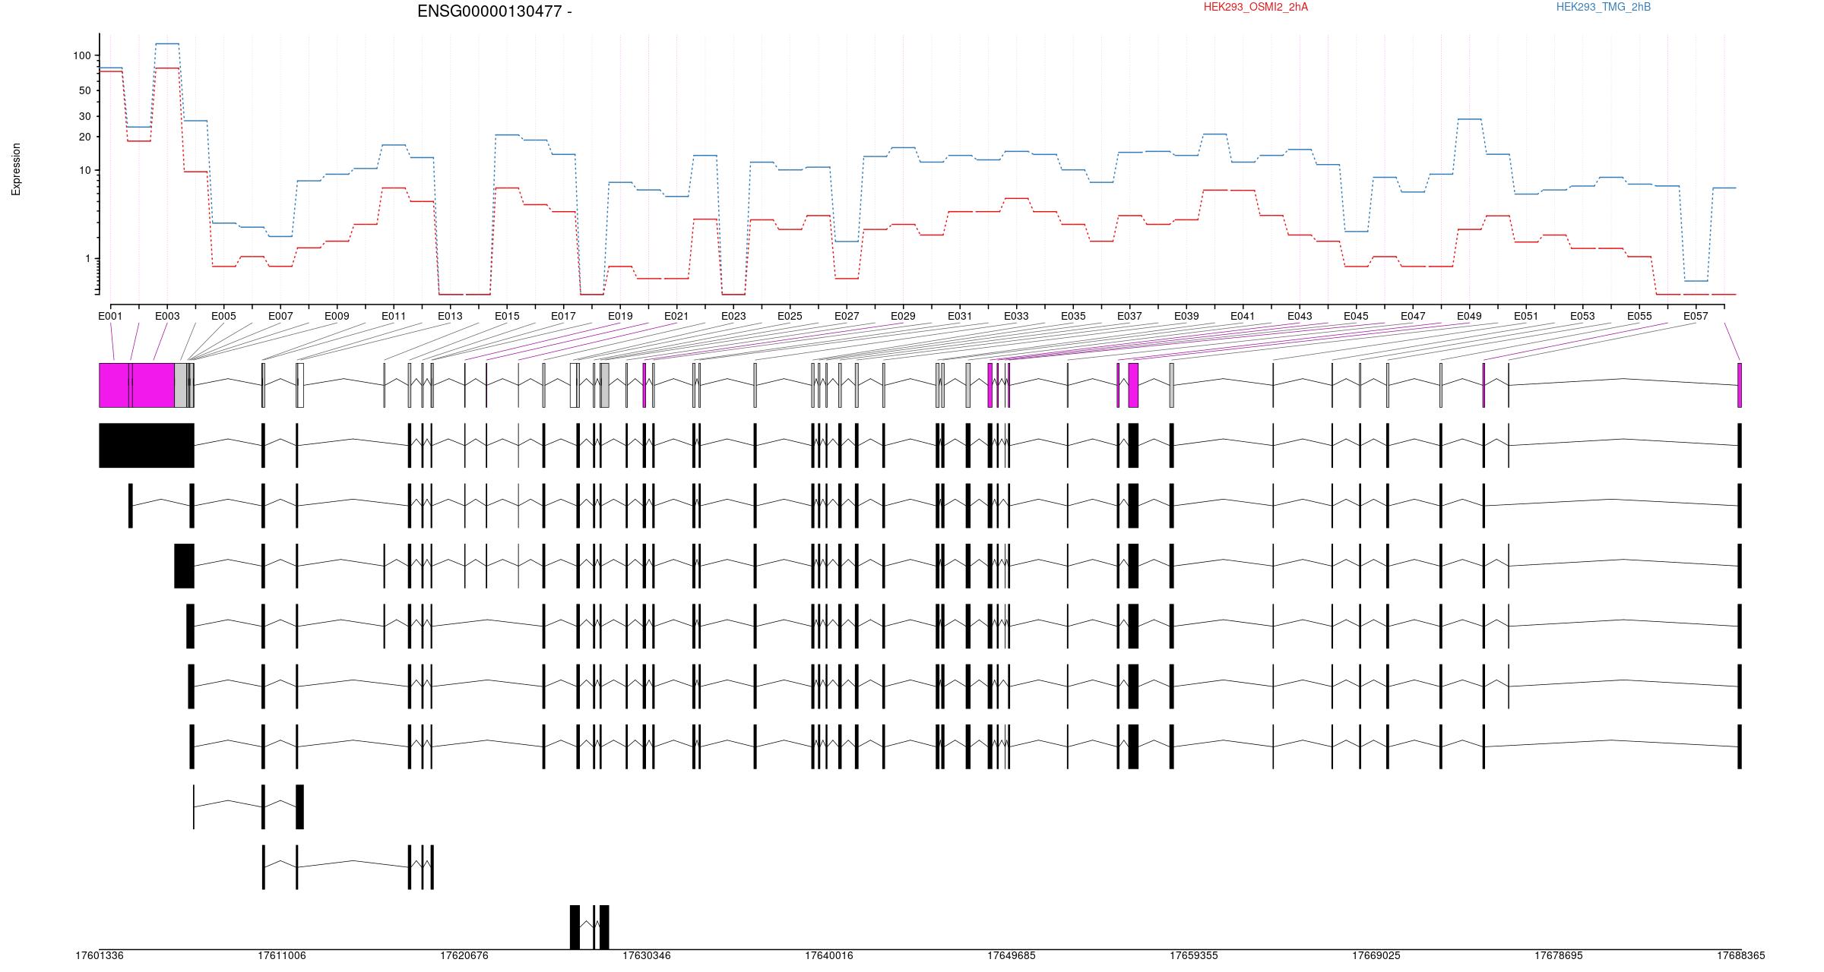Click genomic coordinate 17601336
This screenshot has height=972, width=1824.
click(x=100, y=955)
